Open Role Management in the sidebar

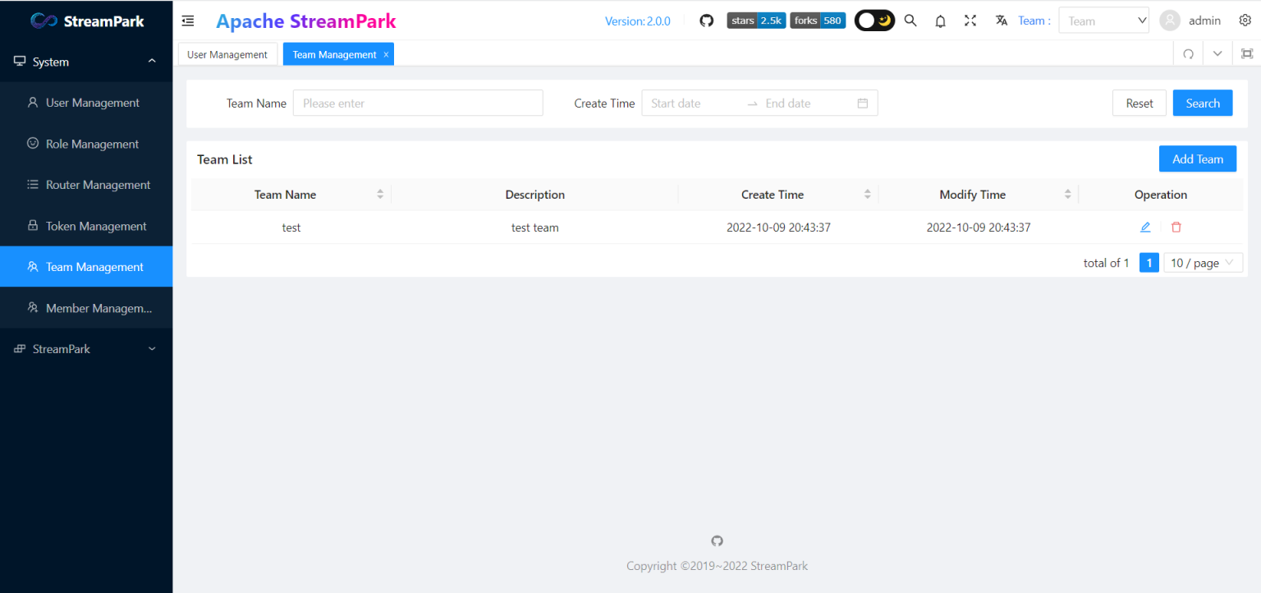(x=86, y=144)
